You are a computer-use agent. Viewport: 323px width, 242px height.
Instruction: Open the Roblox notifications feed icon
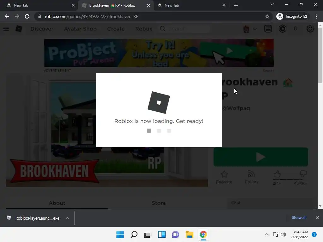pos(268,29)
